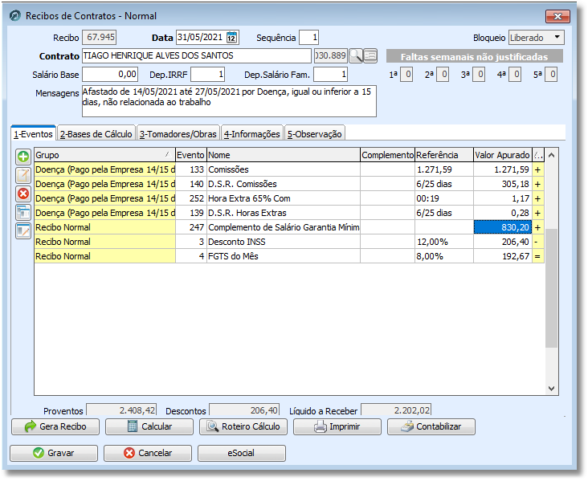Open Roteiro Cálculo

tap(243, 426)
